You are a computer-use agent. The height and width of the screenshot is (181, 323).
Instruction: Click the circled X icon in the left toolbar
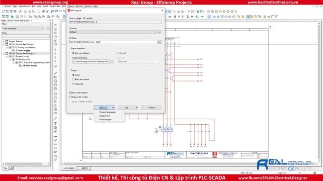pyautogui.click(x=56, y=66)
